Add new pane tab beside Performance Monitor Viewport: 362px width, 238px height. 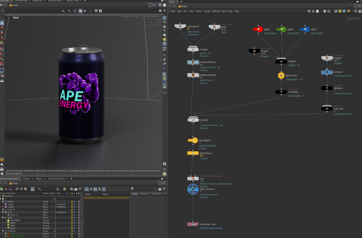click(x=71, y=178)
